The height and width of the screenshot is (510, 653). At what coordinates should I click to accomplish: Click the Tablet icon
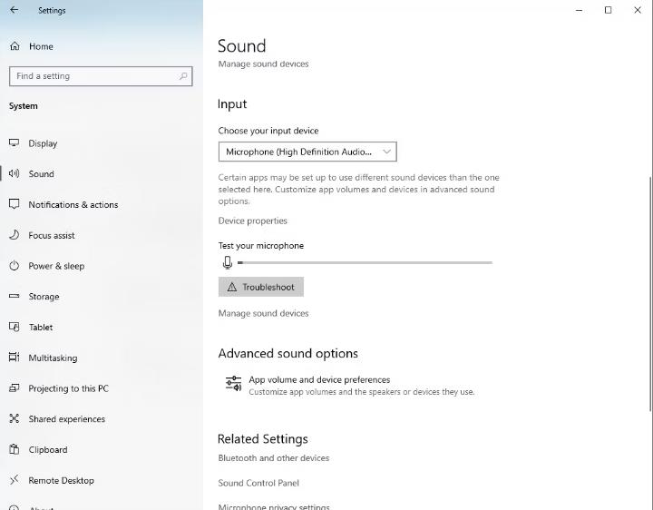[x=15, y=327]
